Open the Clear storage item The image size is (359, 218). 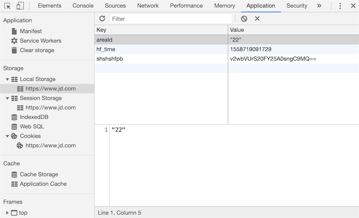[37, 50]
